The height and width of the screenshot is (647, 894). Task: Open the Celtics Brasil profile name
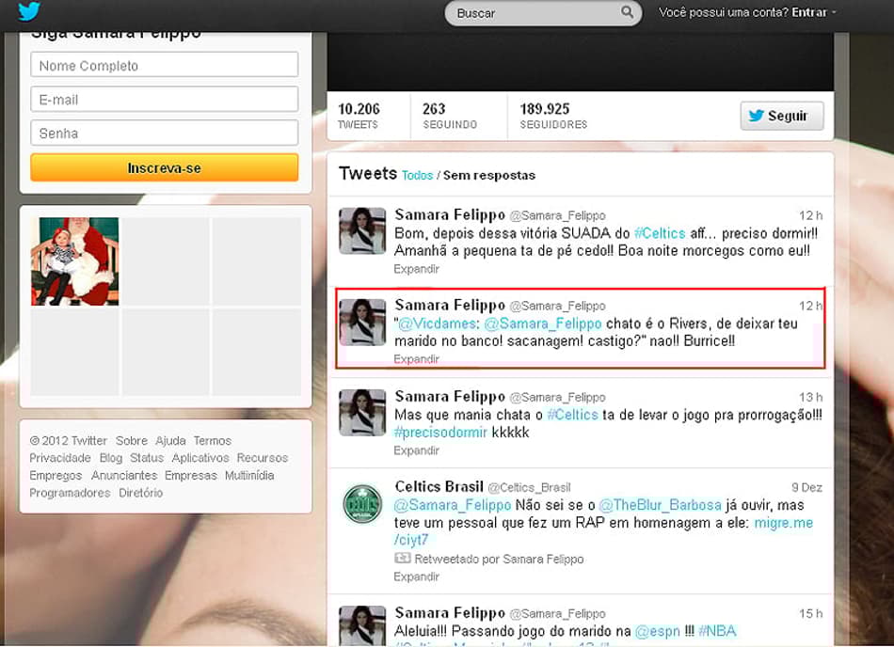439,486
